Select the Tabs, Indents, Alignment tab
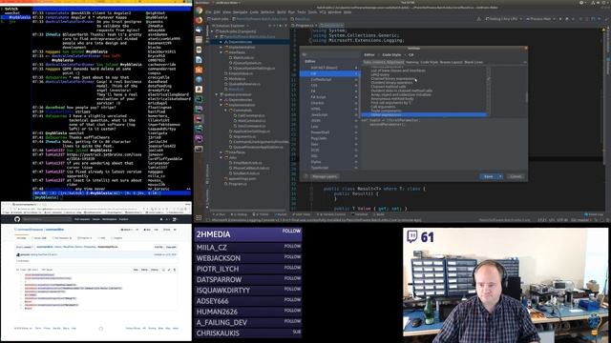The width and height of the screenshot is (611, 343). point(384,62)
